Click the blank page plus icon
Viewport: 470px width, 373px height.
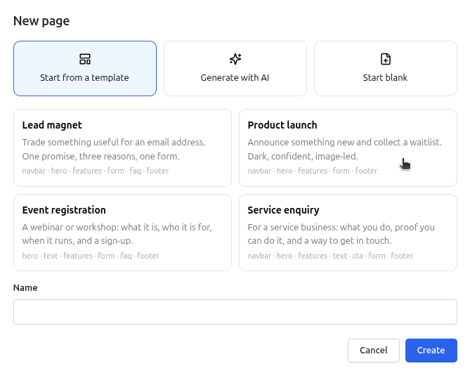coord(386,59)
